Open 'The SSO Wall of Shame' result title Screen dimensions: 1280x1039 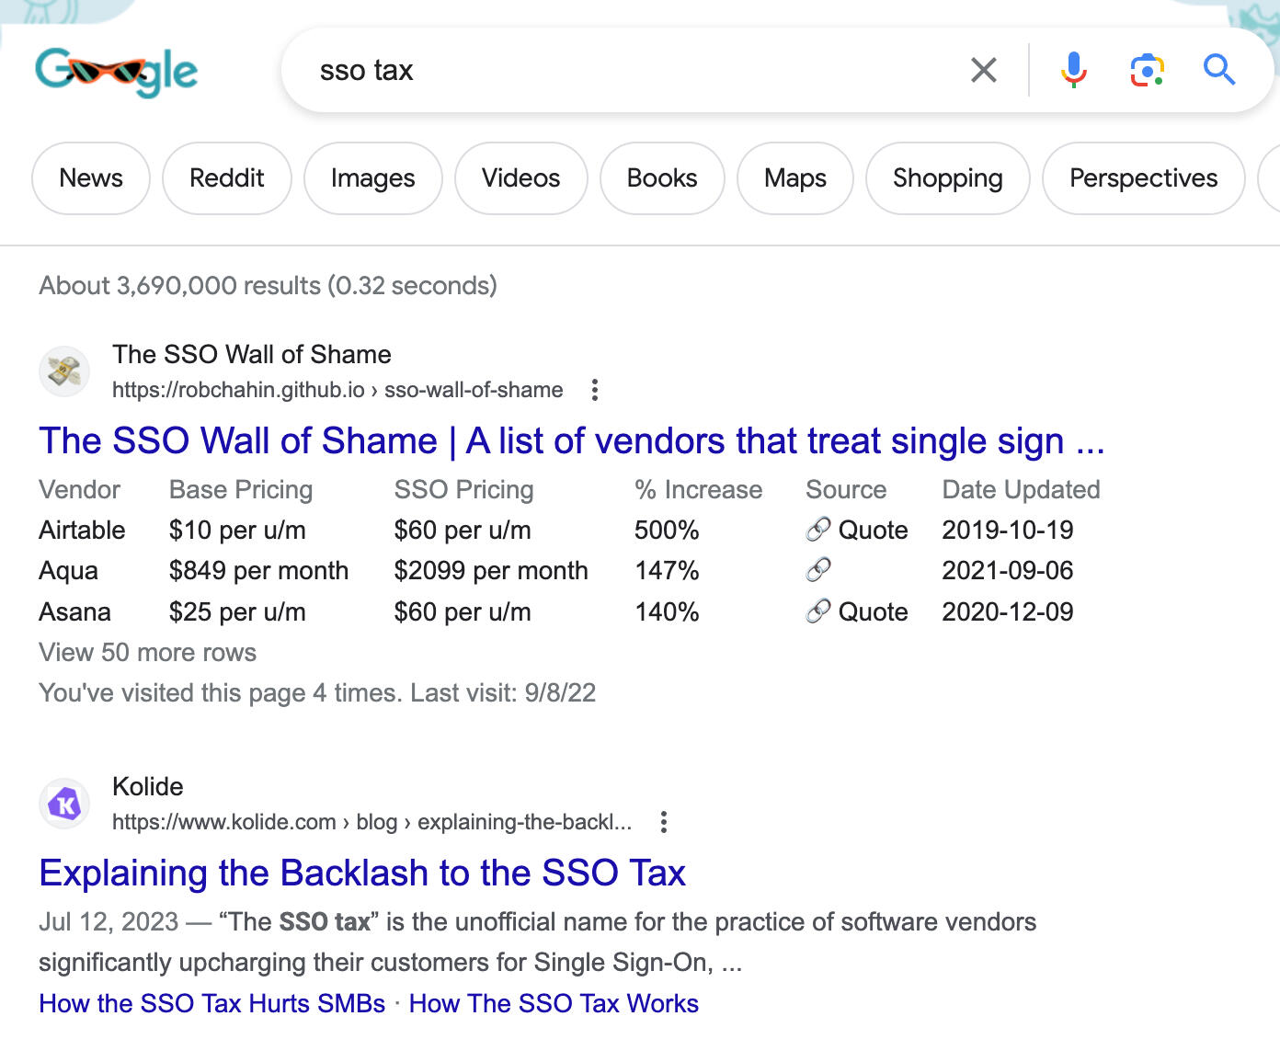[572, 441]
